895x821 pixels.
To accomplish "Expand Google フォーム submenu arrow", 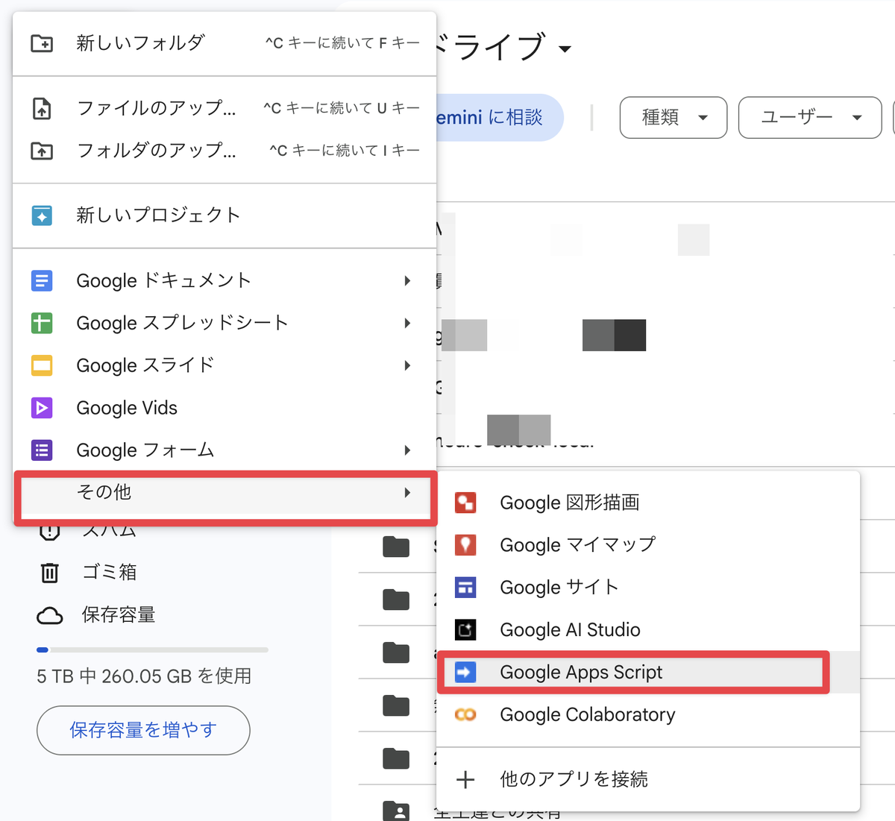I will [x=407, y=450].
